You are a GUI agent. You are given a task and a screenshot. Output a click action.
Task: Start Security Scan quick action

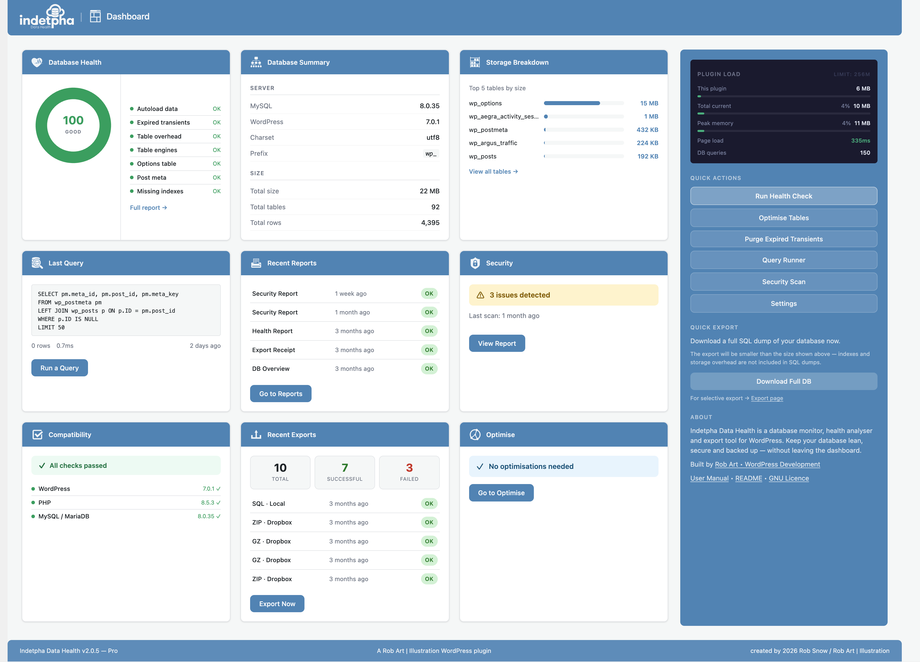click(x=783, y=282)
